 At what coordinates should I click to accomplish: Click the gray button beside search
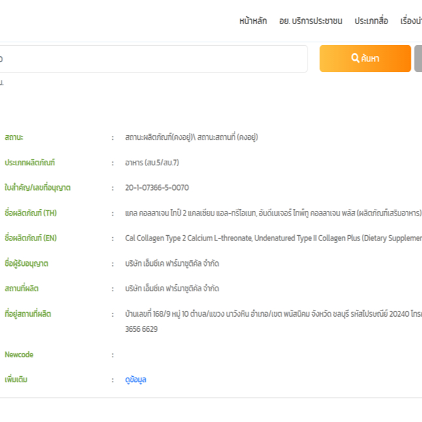418,58
